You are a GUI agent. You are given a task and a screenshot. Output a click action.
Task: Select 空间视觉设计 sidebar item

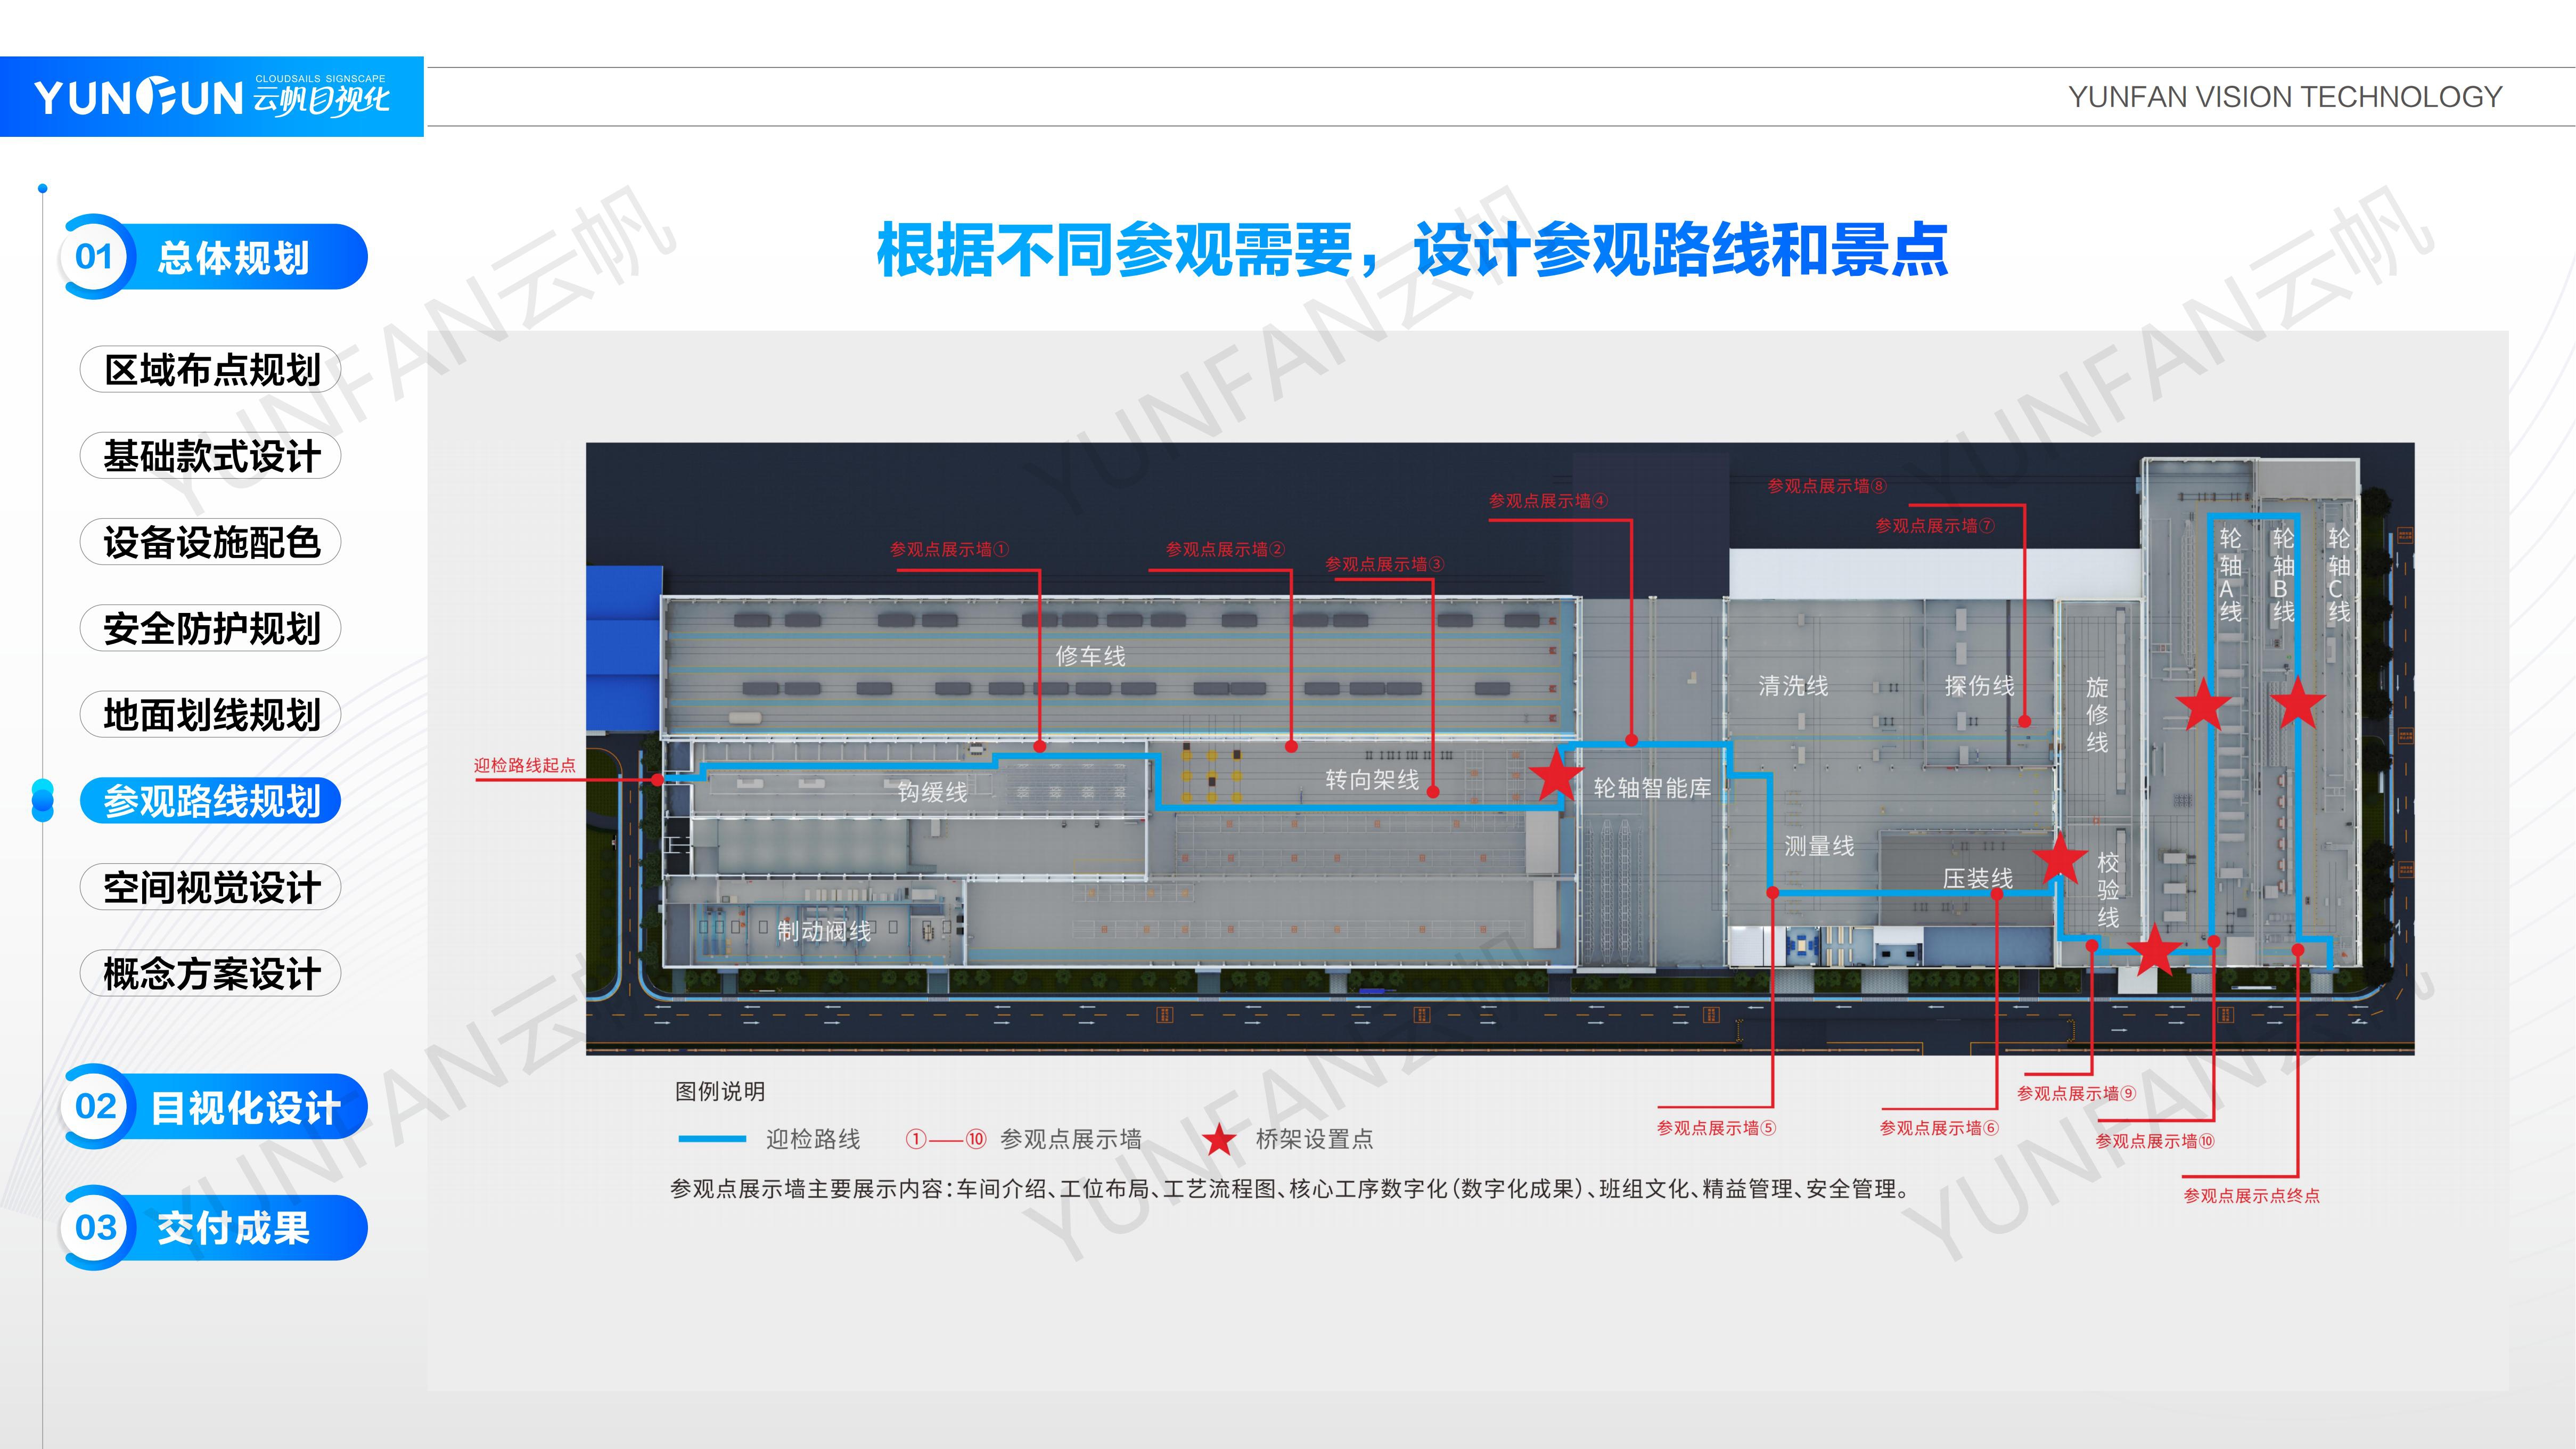[211, 887]
